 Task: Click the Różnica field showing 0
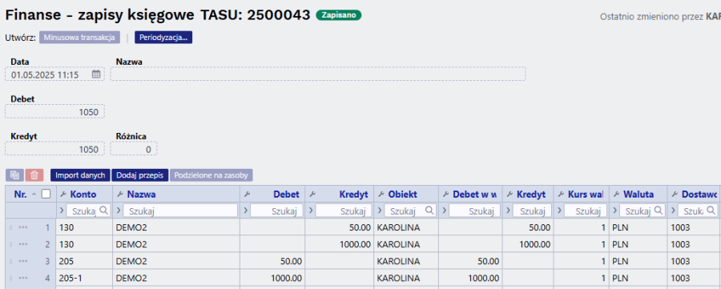[x=133, y=148]
